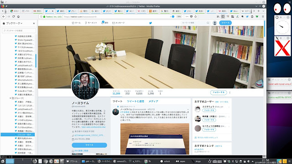292x164 pixels.
Task: Open the GMail browser tab
Action: click(38, 11)
